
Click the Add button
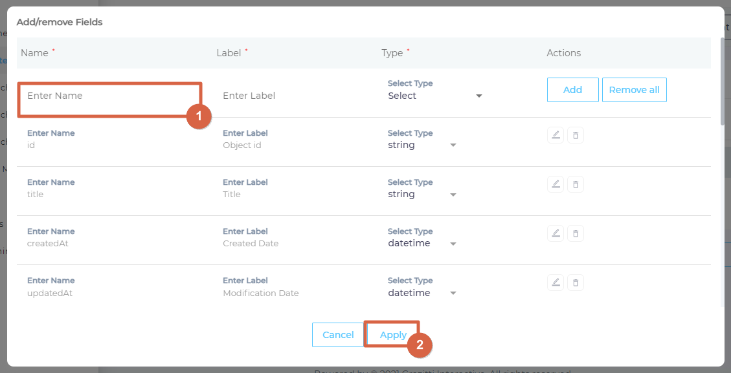tap(572, 90)
